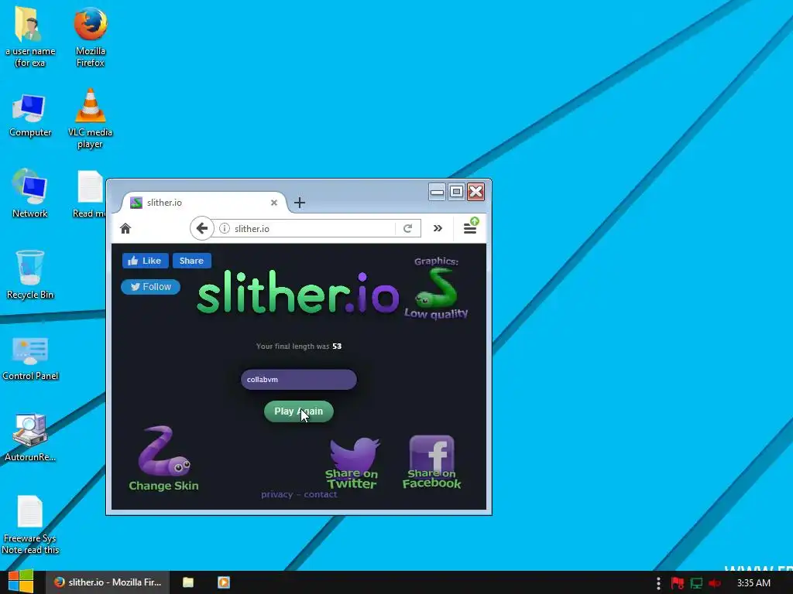Viewport: 793px width, 594px height.
Task: Close the slither.io tab
Action: pyautogui.click(x=273, y=203)
